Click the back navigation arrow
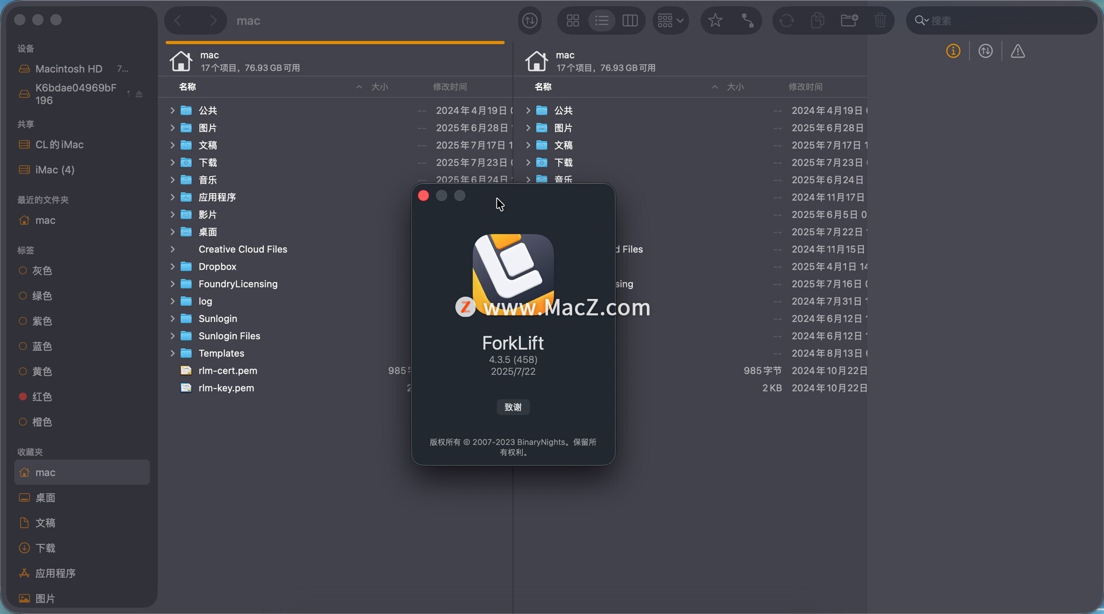The image size is (1104, 614). 178,21
